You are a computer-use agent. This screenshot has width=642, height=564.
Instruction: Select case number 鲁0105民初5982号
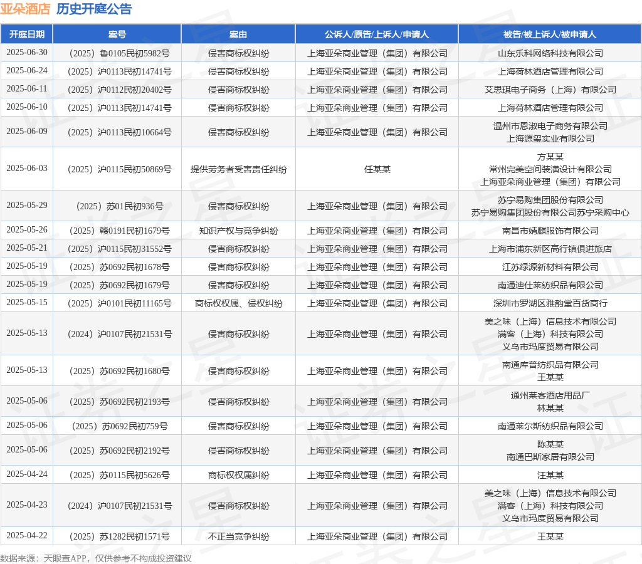click(119, 54)
